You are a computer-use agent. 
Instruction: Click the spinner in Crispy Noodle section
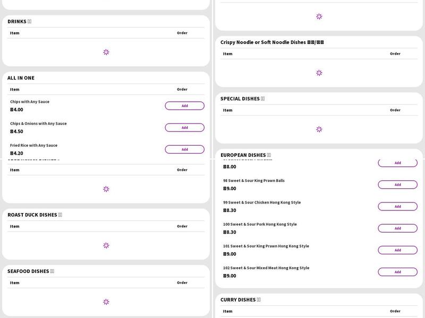pos(319,73)
